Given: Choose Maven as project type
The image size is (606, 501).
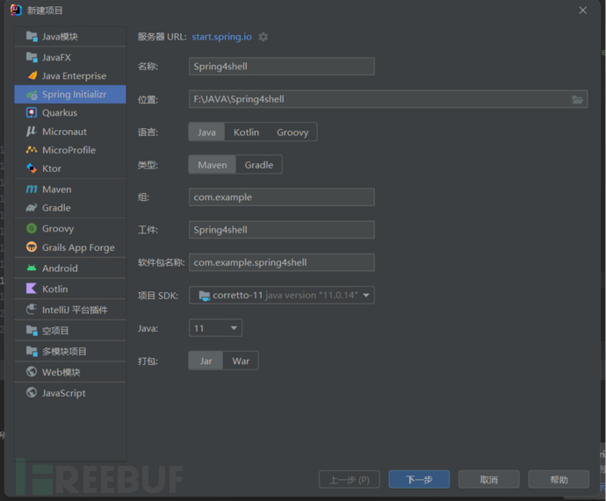Looking at the screenshot, I should point(213,165).
